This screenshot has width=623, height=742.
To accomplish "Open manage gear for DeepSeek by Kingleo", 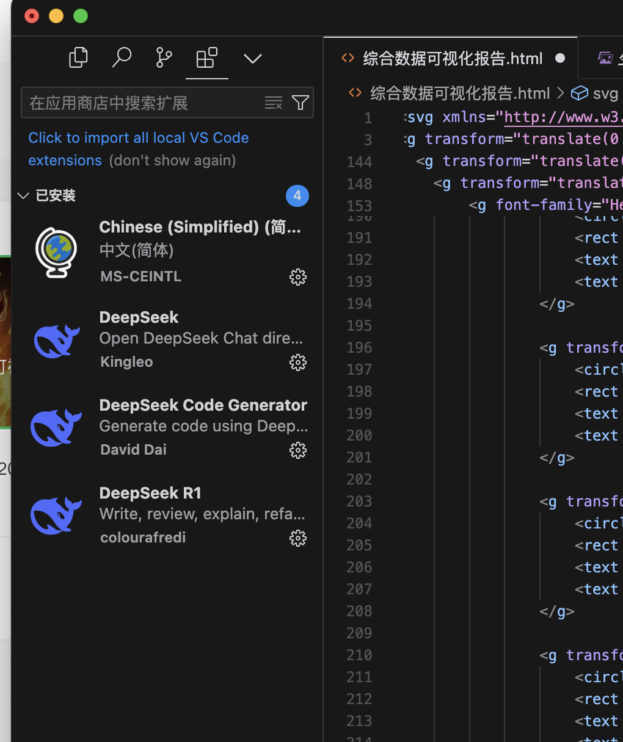I will [298, 362].
